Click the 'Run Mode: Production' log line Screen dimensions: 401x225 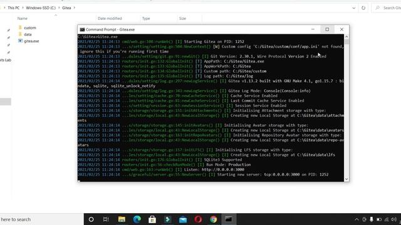(x=164, y=165)
